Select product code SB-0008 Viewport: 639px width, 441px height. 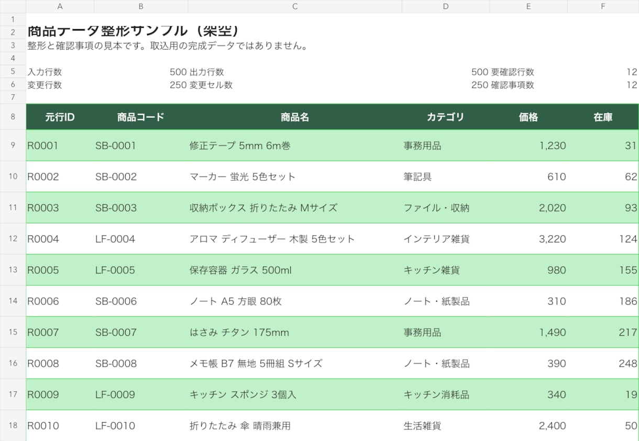[141, 363]
